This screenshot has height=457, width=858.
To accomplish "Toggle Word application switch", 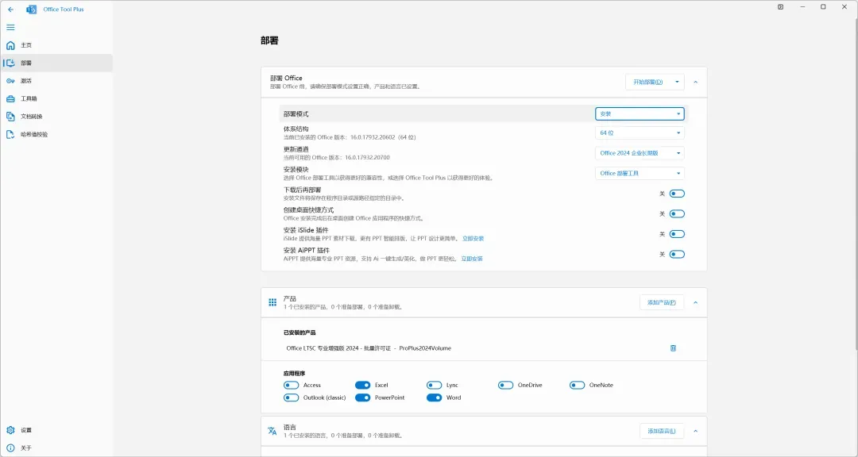I will (x=434, y=398).
